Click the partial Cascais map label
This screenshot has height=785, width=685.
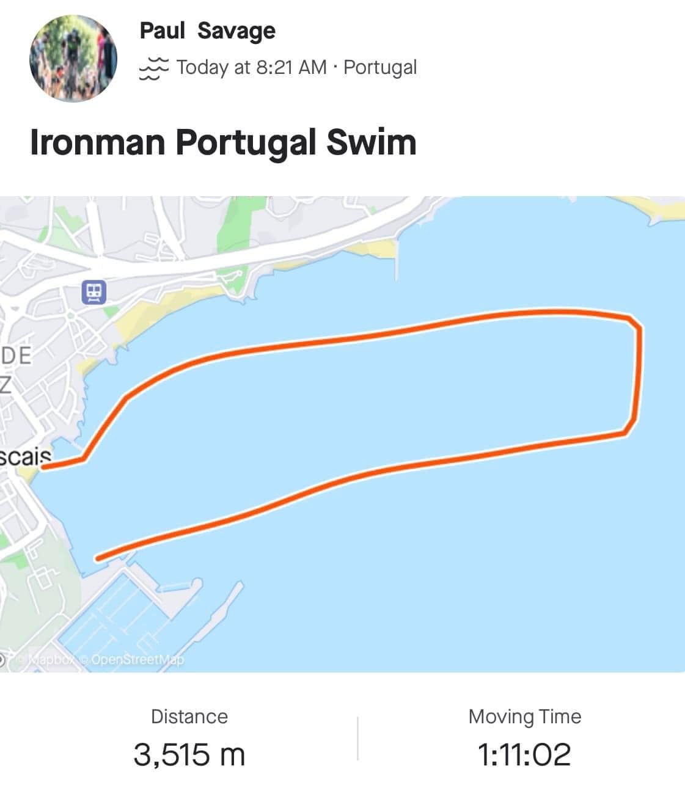[x=24, y=457]
